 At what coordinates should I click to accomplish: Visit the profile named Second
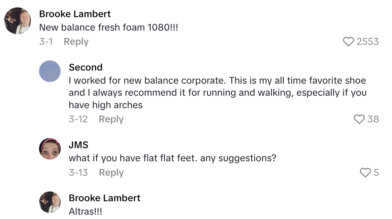point(86,68)
